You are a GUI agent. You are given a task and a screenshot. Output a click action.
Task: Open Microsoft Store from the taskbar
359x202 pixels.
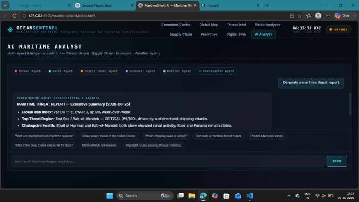tap(226, 196)
